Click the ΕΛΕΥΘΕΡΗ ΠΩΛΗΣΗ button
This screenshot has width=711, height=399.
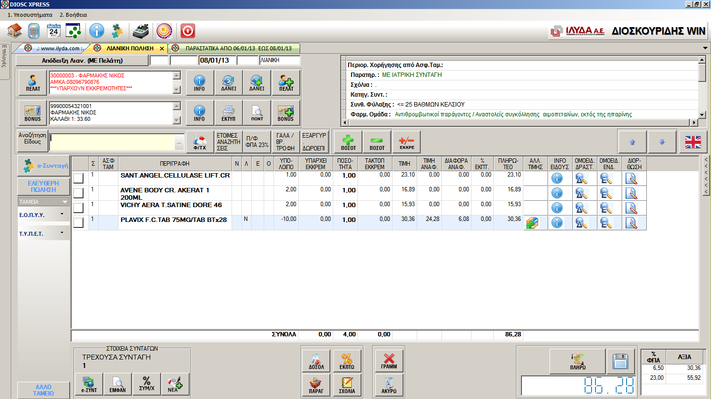(43, 186)
